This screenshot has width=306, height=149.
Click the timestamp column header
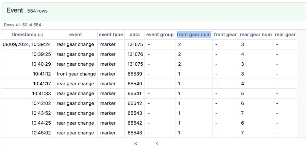(x=27, y=35)
